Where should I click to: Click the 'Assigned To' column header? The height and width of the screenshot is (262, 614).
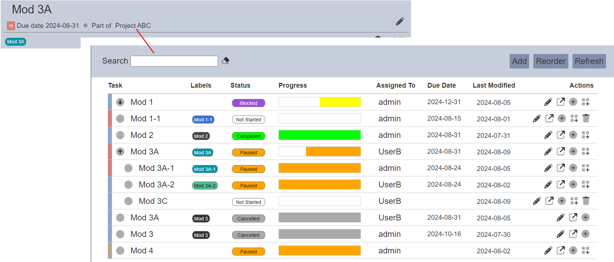(396, 86)
